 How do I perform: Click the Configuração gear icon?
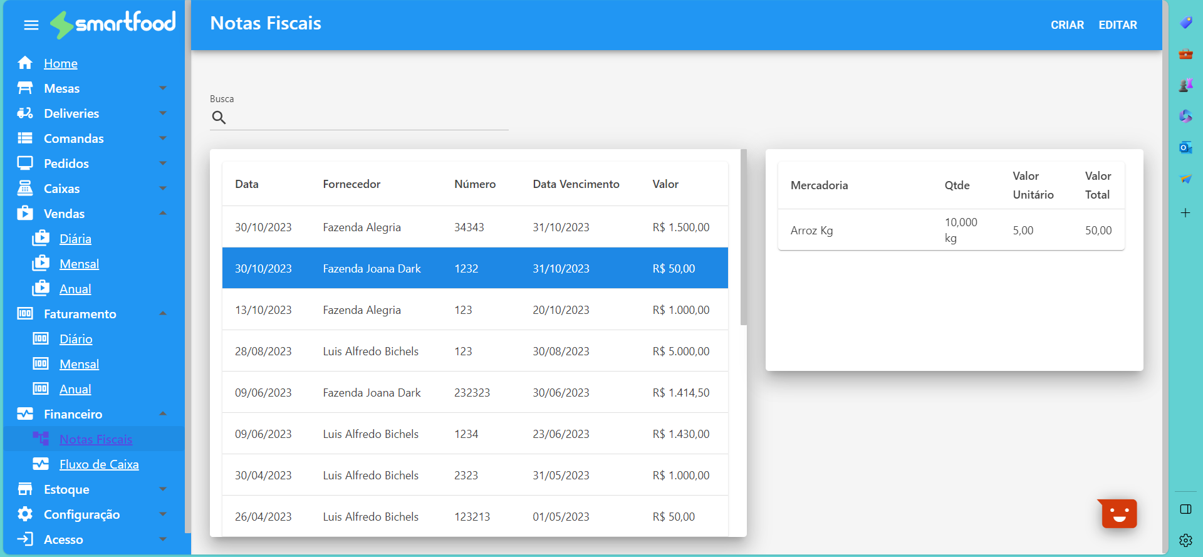[25, 514]
